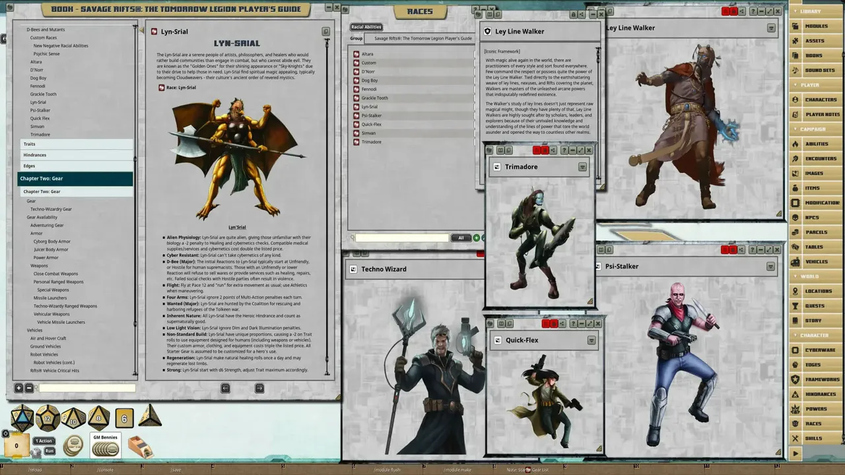The height and width of the screenshot is (475, 845).
Task: Open the Parcels sidebar entry
Action: pyautogui.click(x=816, y=232)
